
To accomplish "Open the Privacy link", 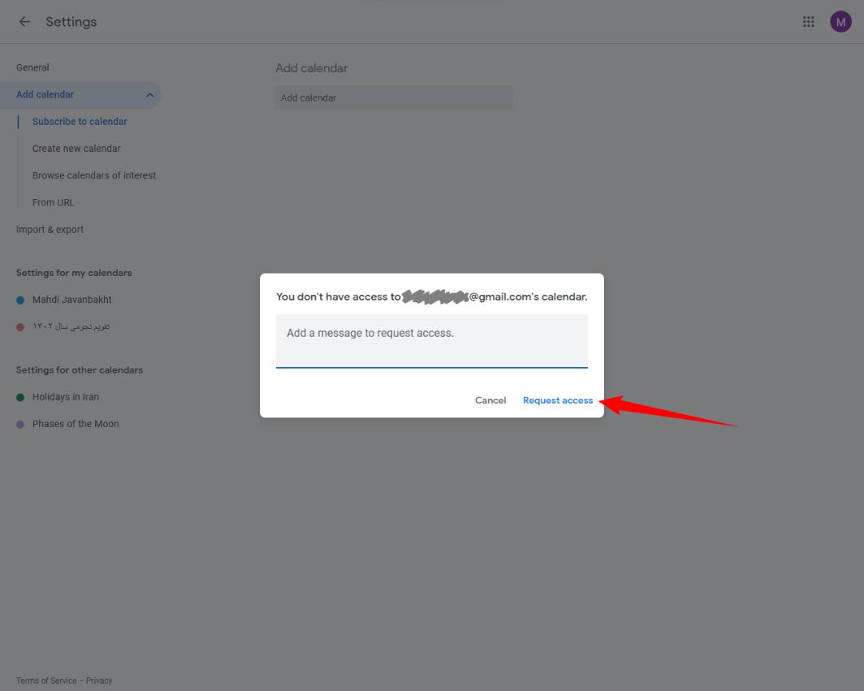I will pos(99,681).
